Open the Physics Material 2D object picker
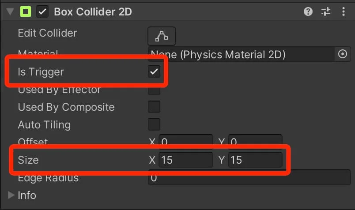 pyautogui.click(x=342, y=54)
